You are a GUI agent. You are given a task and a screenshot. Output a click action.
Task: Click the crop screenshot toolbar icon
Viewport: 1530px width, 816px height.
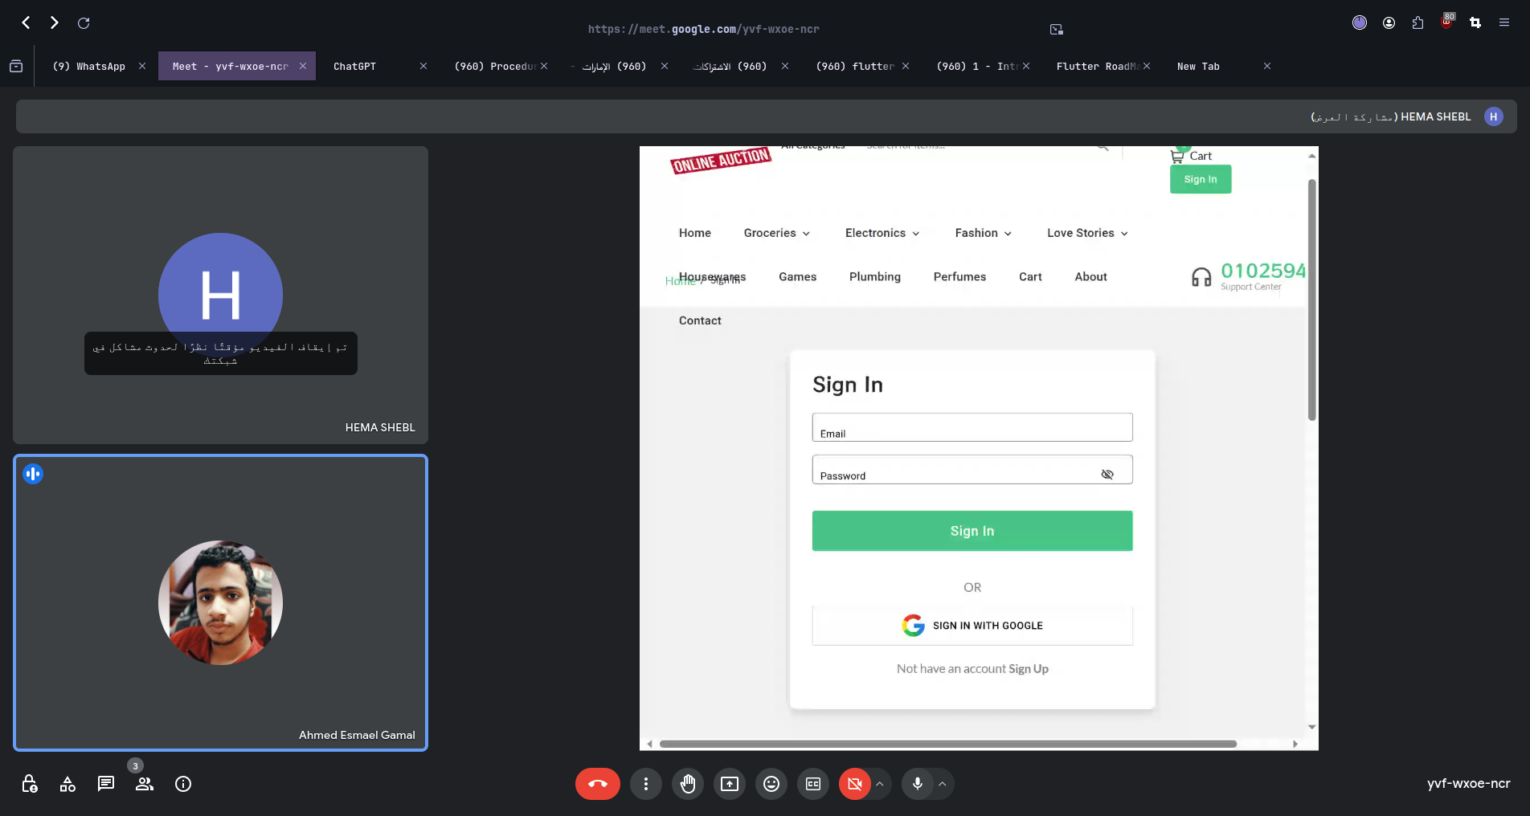point(1475,22)
